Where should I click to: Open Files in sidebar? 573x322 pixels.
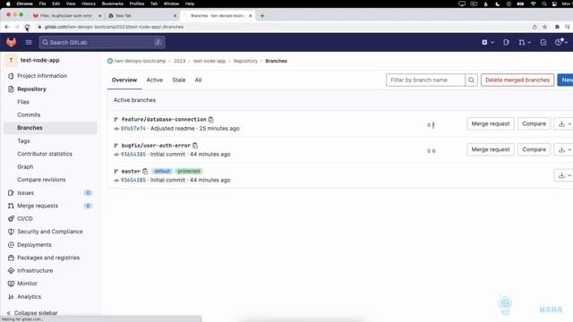[23, 102]
